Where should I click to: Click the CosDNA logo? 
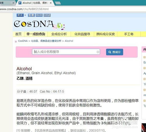click(x=39, y=25)
